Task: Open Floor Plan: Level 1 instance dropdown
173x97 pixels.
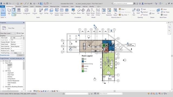Action: [15, 33]
